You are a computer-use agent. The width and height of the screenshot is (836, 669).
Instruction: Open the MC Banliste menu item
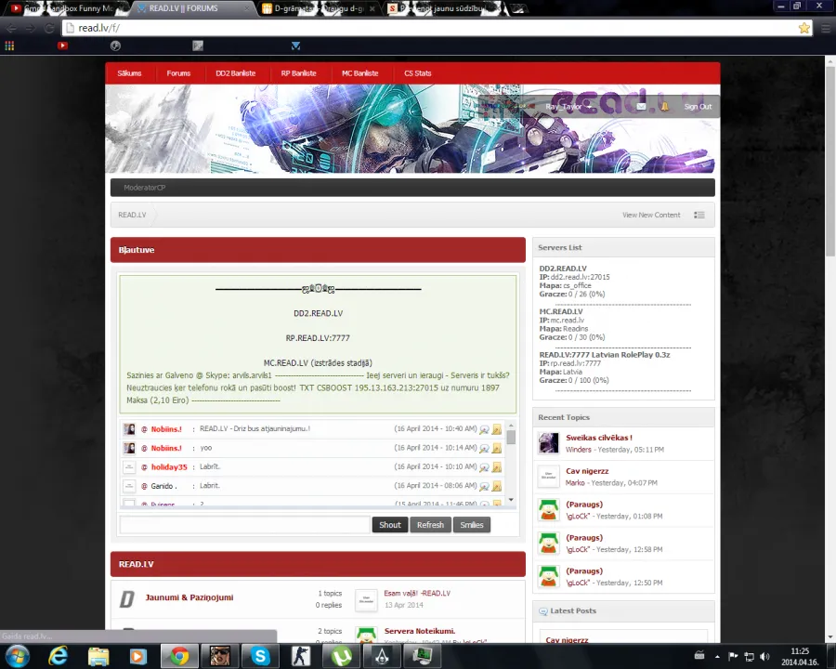point(359,73)
